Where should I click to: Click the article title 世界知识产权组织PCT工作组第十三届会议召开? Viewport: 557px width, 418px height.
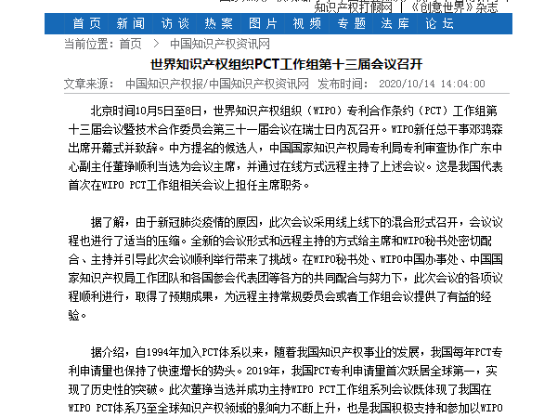point(286,64)
